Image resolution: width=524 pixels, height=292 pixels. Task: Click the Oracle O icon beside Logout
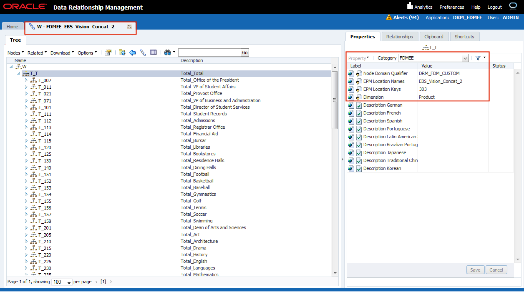coord(513,6)
